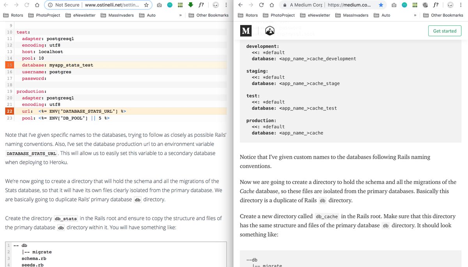Click 'schema.rb' in left directory listing
The width and height of the screenshot is (468, 267).
[34, 258]
